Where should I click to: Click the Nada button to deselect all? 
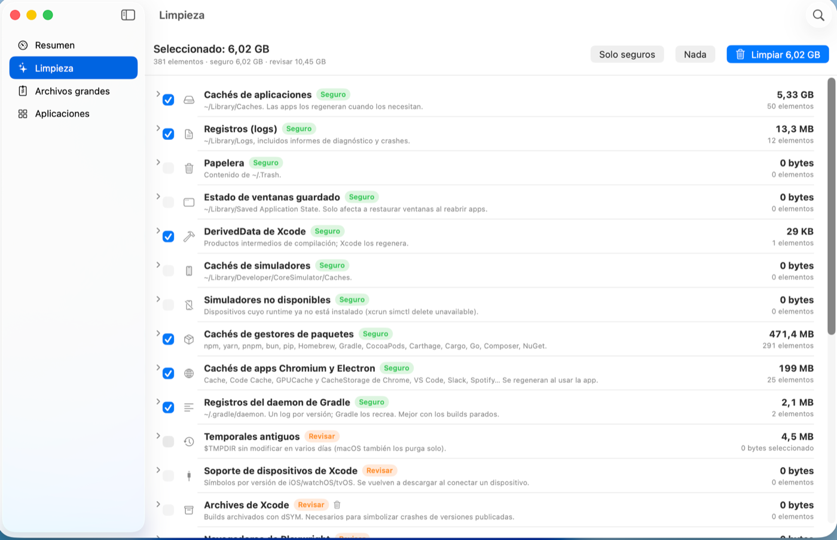point(695,54)
